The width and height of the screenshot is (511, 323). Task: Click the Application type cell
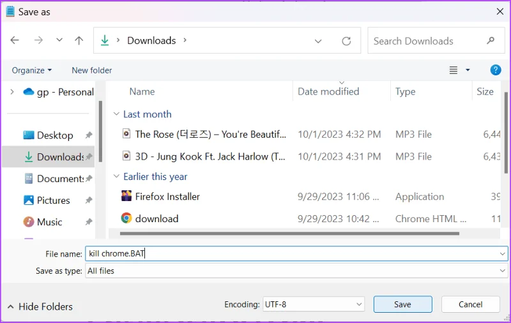[420, 197]
